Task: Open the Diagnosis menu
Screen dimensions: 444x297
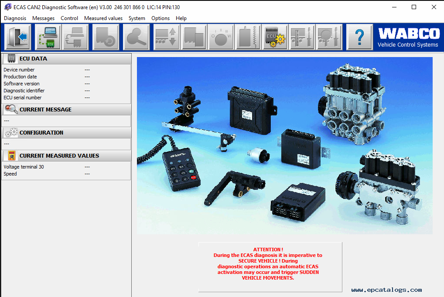Action: click(x=15, y=18)
